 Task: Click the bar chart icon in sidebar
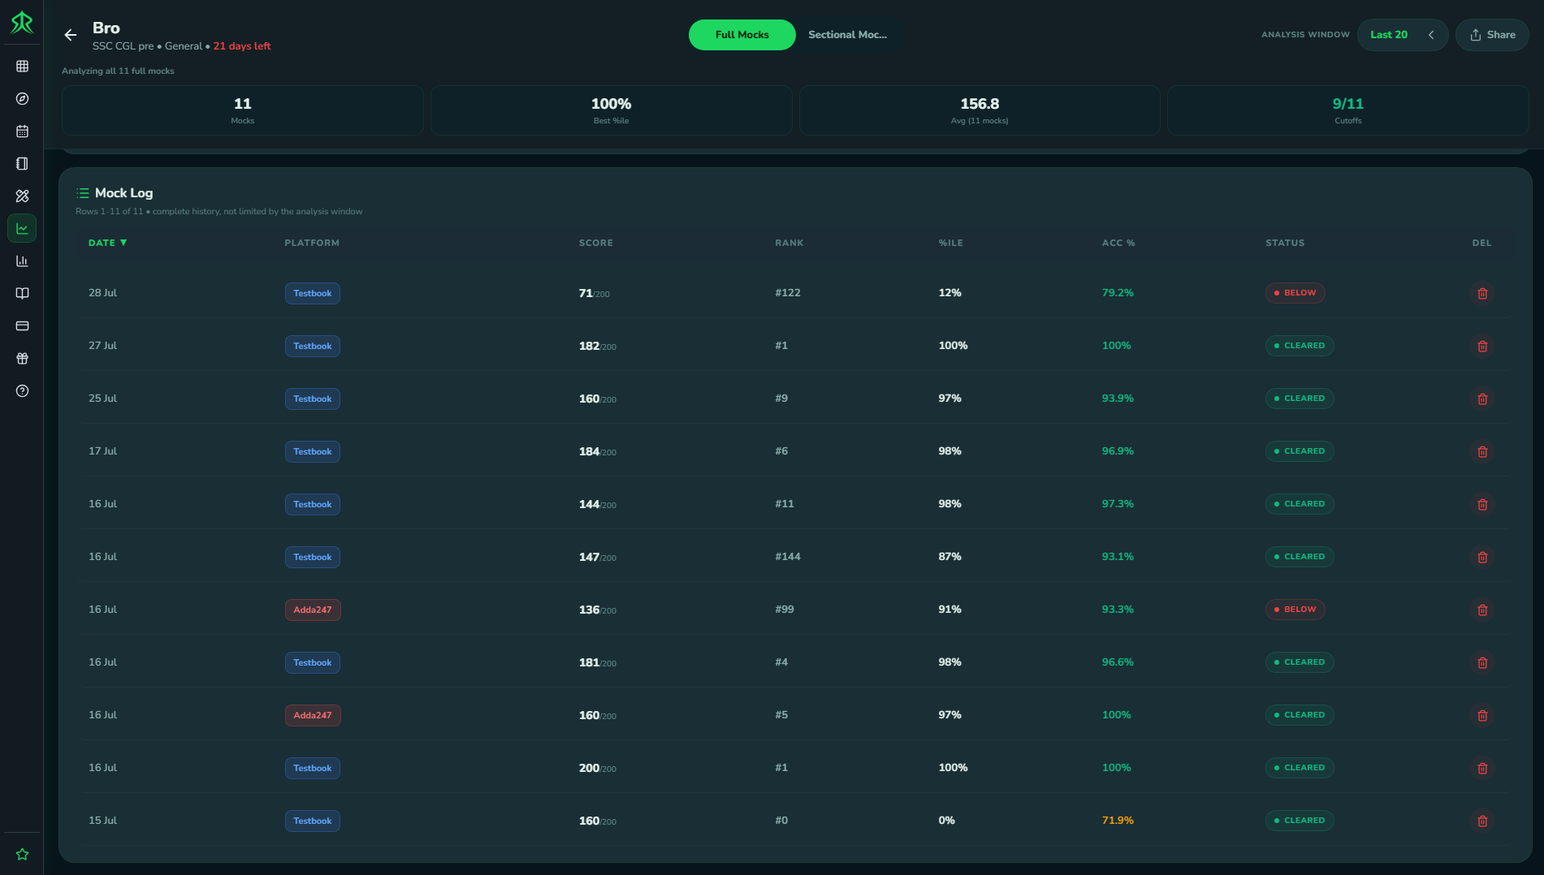[x=22, y=261]
